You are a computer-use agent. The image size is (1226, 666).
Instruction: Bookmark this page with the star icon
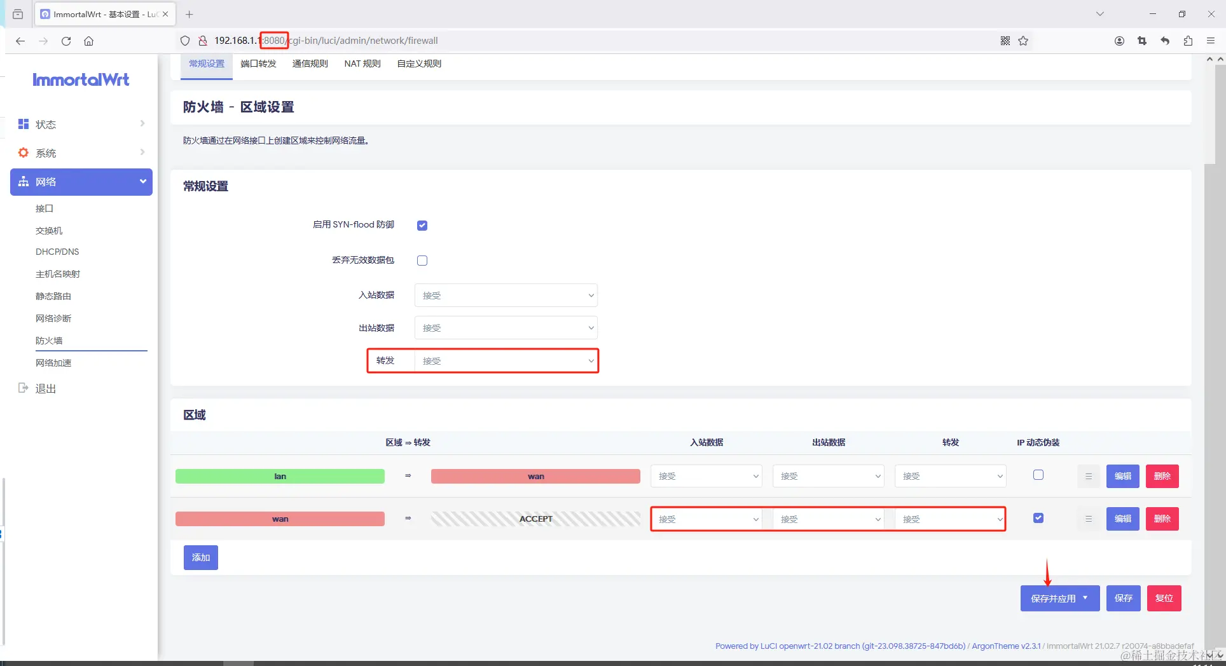click(x=1023, y=41)
